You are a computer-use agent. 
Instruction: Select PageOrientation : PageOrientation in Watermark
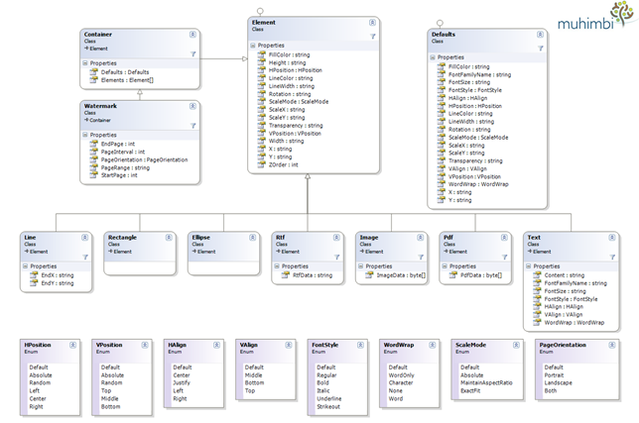point(144,159)
